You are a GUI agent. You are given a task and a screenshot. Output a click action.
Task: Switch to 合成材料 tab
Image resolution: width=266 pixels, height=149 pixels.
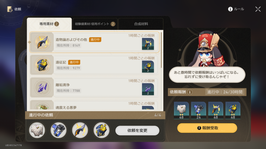[x=141, y=24]
